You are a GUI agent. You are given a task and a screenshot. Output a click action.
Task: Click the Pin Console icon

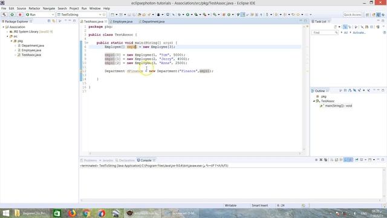[x=357, y=160]
